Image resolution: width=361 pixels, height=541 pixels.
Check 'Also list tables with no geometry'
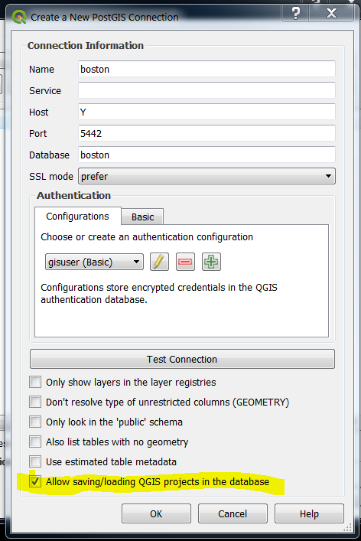[x=35, y=442]
